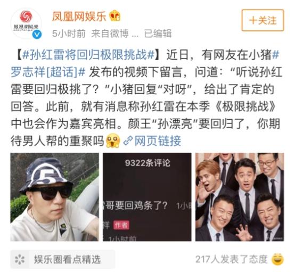295x272 pixels.
Task: Click the blue verified badge on avatar
Action: point(37,35)
